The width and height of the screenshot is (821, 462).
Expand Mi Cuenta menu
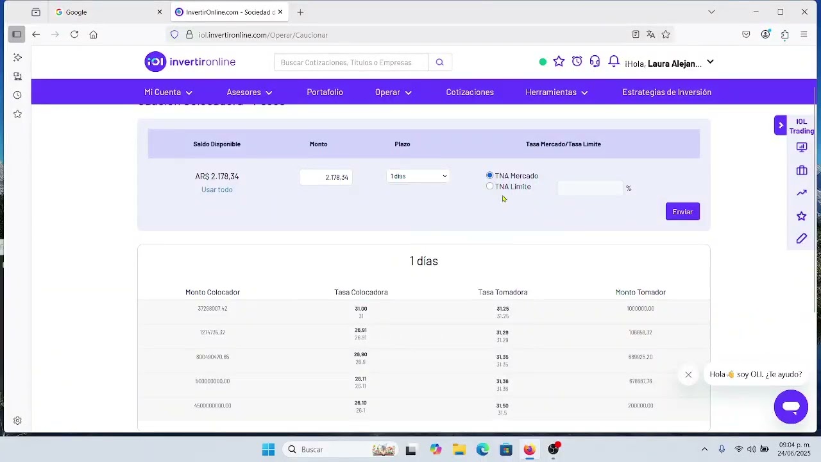coord(169,92)
